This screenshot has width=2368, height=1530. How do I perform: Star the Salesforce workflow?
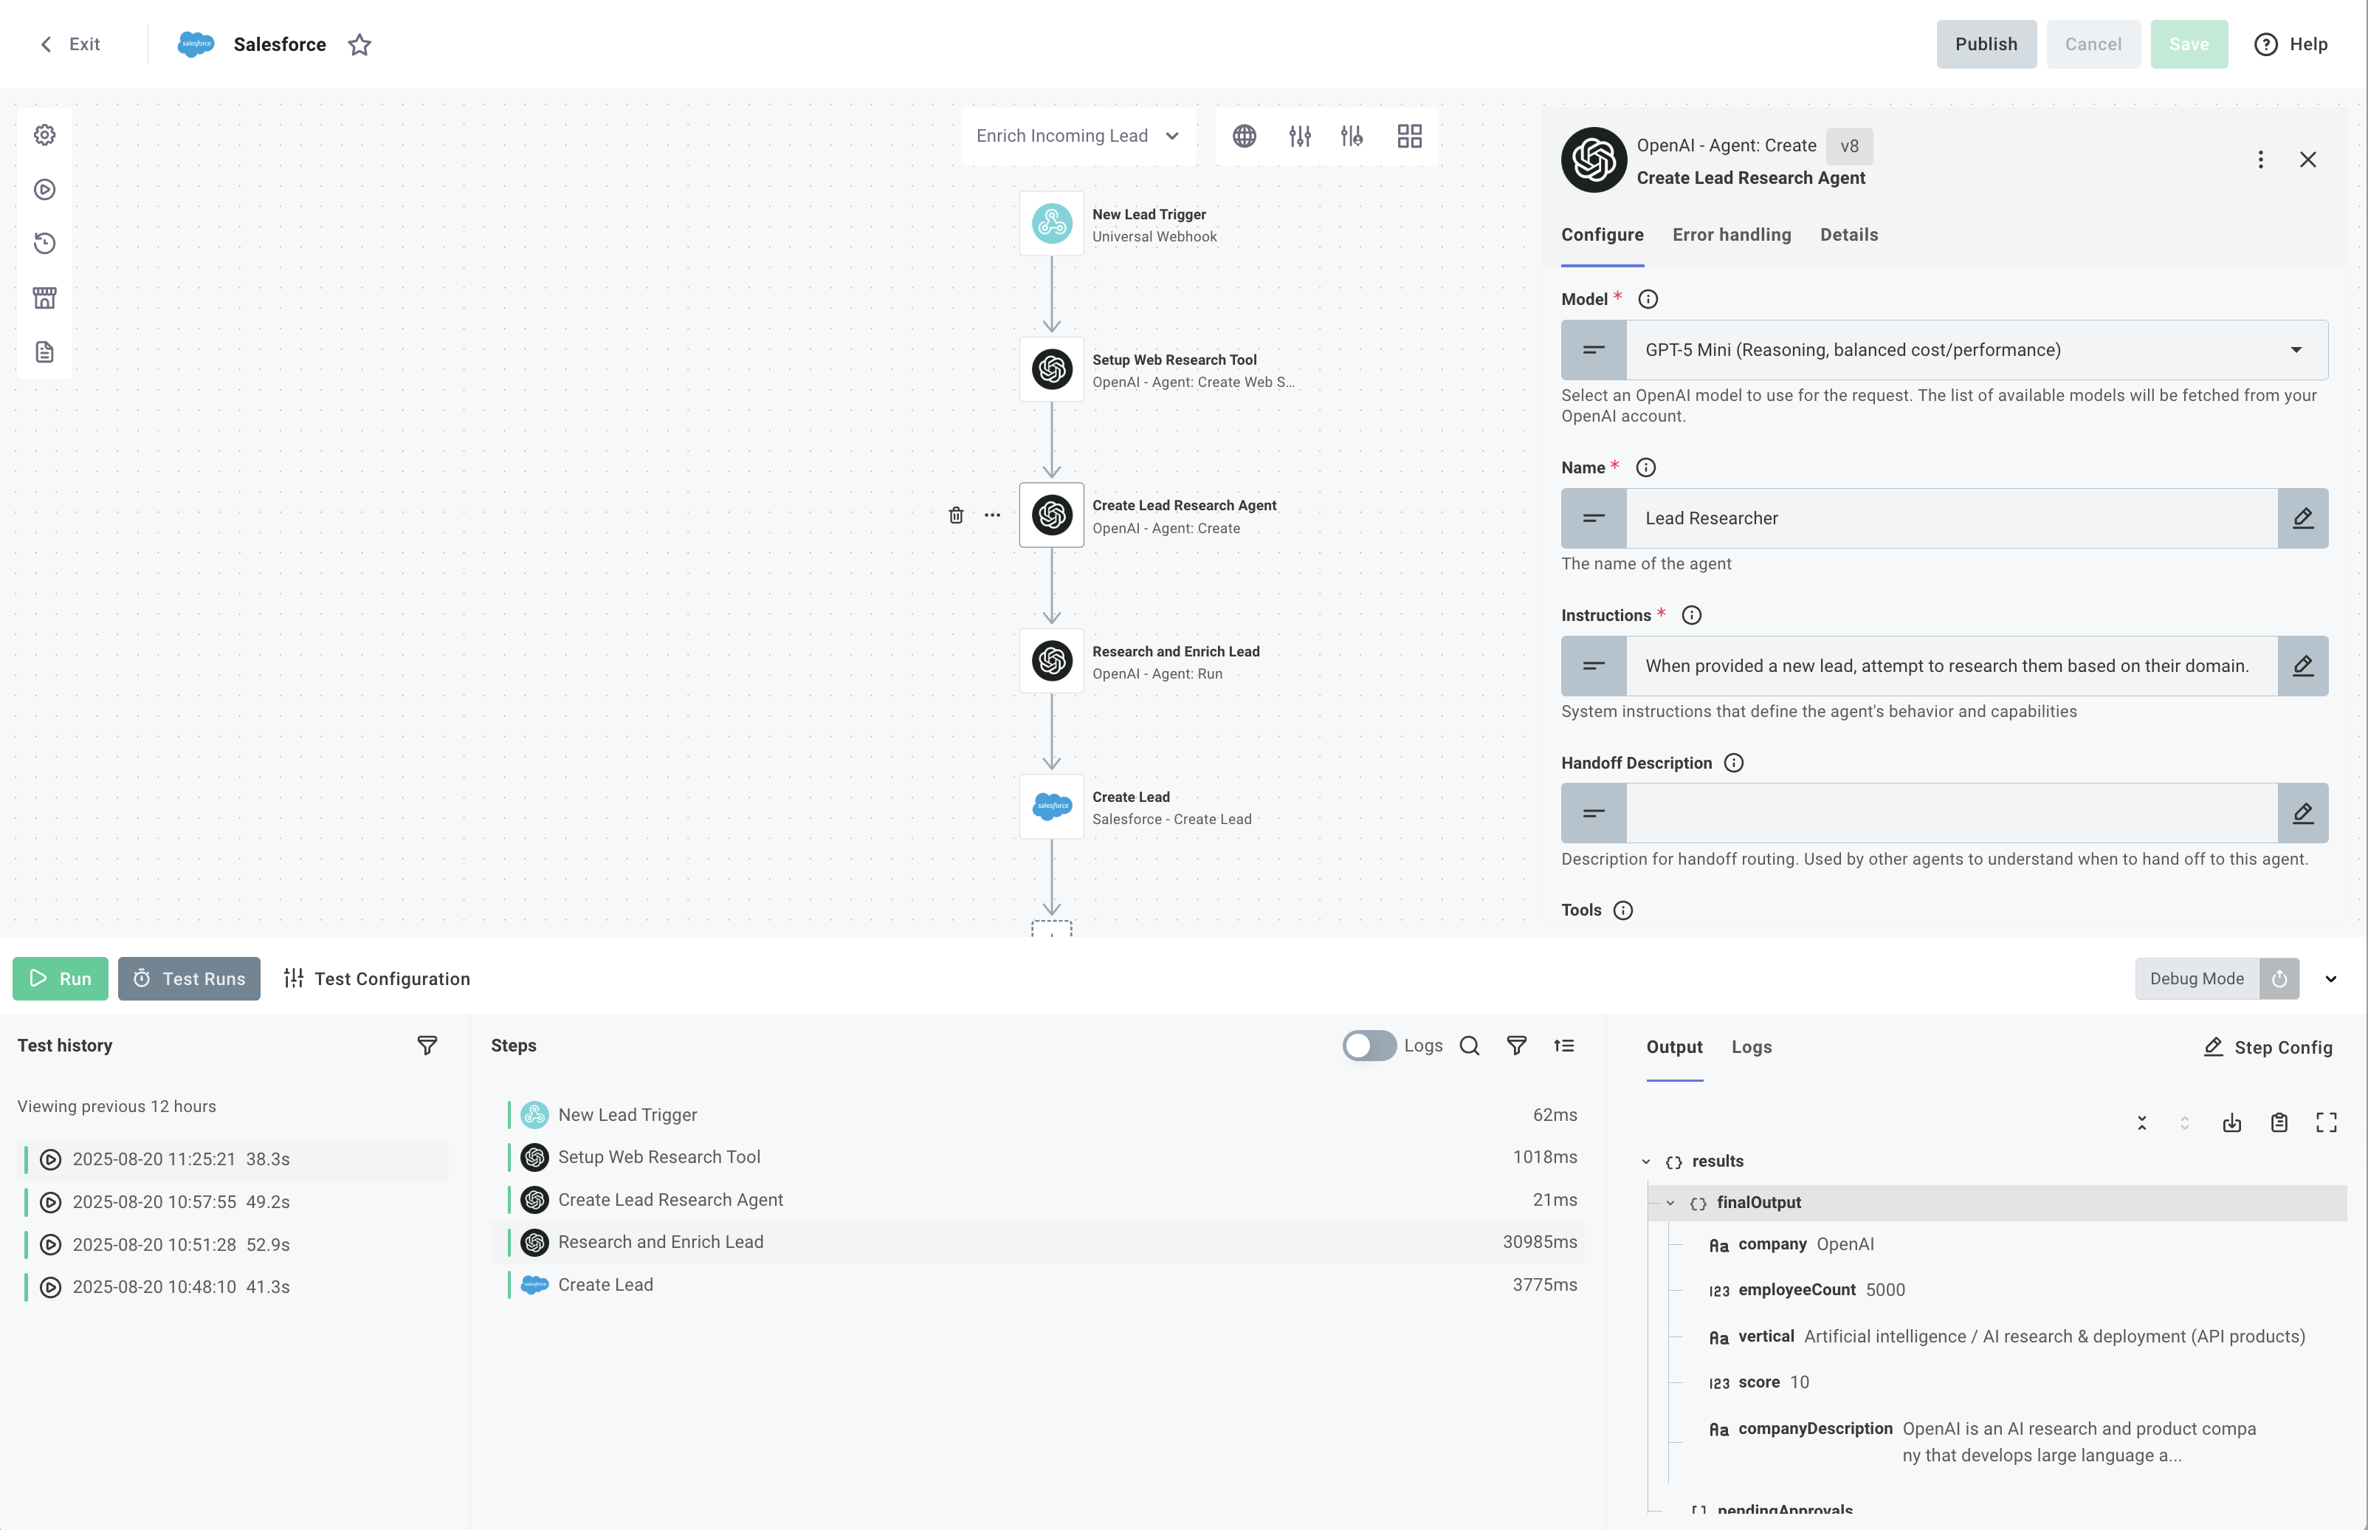[359, 45]
